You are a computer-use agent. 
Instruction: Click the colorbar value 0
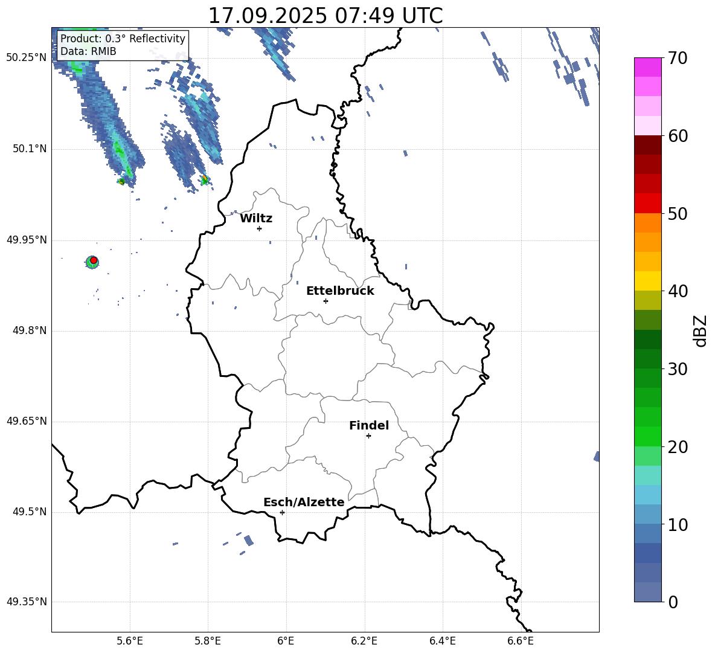pos(673,602)
